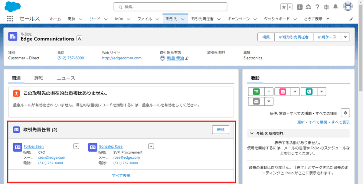The height and width of the screenshot is (184, 363).
Task: Open the リード navigation tab
Action: (x=95, y=19)
